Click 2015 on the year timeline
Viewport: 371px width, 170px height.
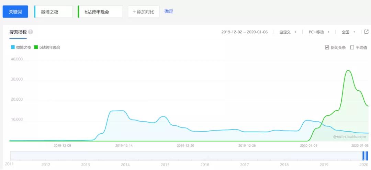tap(165, 165)
